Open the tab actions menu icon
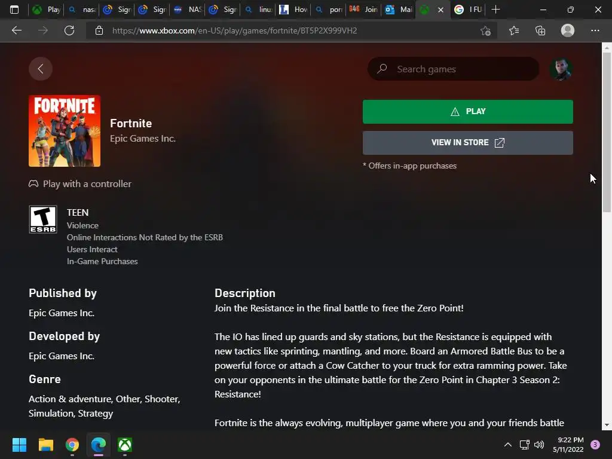Image resolution: width=612 pixels, height=459 pixels. point(14,10)
